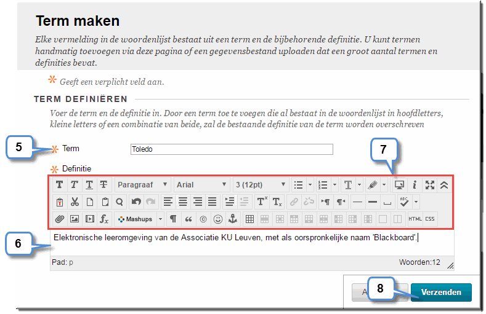The height and width of the screenshot is (314, 486).
Task: Apply italic formatting in the editor
Action: point(74,185)
